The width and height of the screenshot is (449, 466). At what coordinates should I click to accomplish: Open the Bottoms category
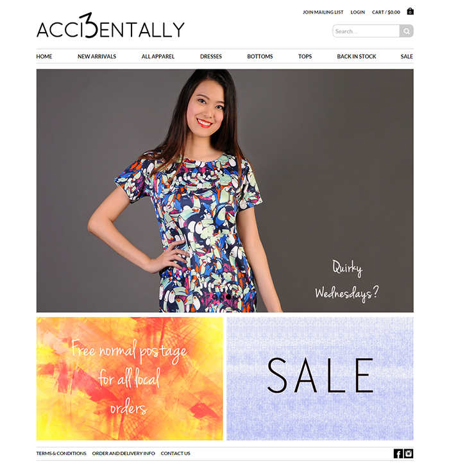pyautogui.click(x=260, y=56)
